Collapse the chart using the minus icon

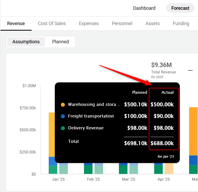tap(190, 71)
